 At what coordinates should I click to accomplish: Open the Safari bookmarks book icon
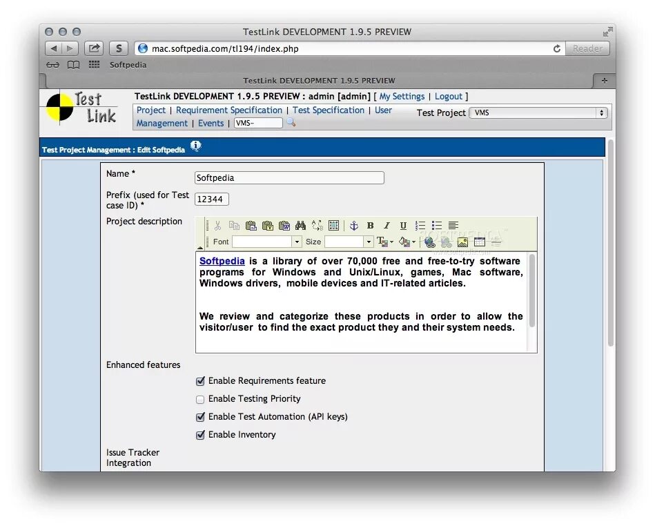pyautogui.click(x=74, y=65)
